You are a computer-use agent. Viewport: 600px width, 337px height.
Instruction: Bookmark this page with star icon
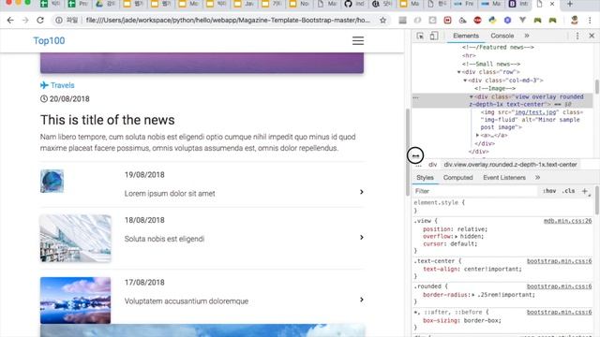pos(382,21)
